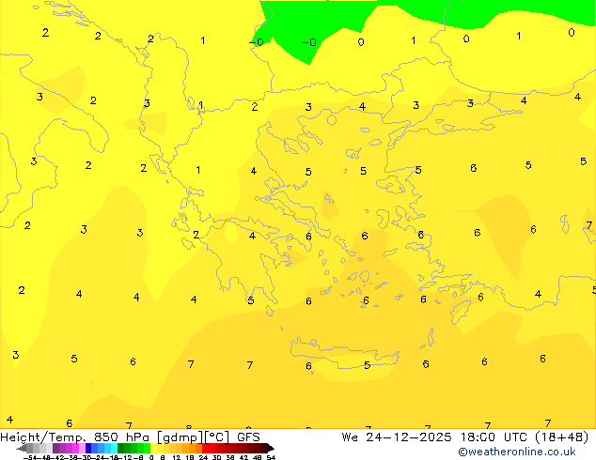Click the 'Height/Temp.' title text
The width and height of the screenshot is (596, 460).
41,437
